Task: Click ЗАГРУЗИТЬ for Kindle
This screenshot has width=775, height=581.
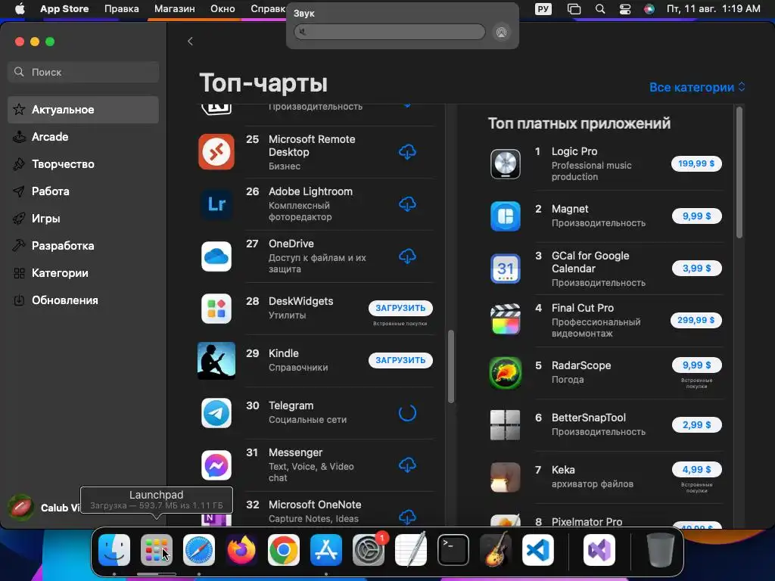Action: tap(400, 360)
